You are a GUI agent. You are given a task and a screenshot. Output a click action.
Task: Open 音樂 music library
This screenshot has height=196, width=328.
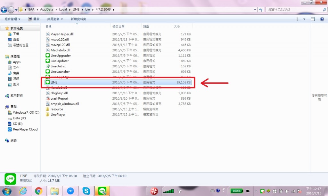[x=16, y=73]
